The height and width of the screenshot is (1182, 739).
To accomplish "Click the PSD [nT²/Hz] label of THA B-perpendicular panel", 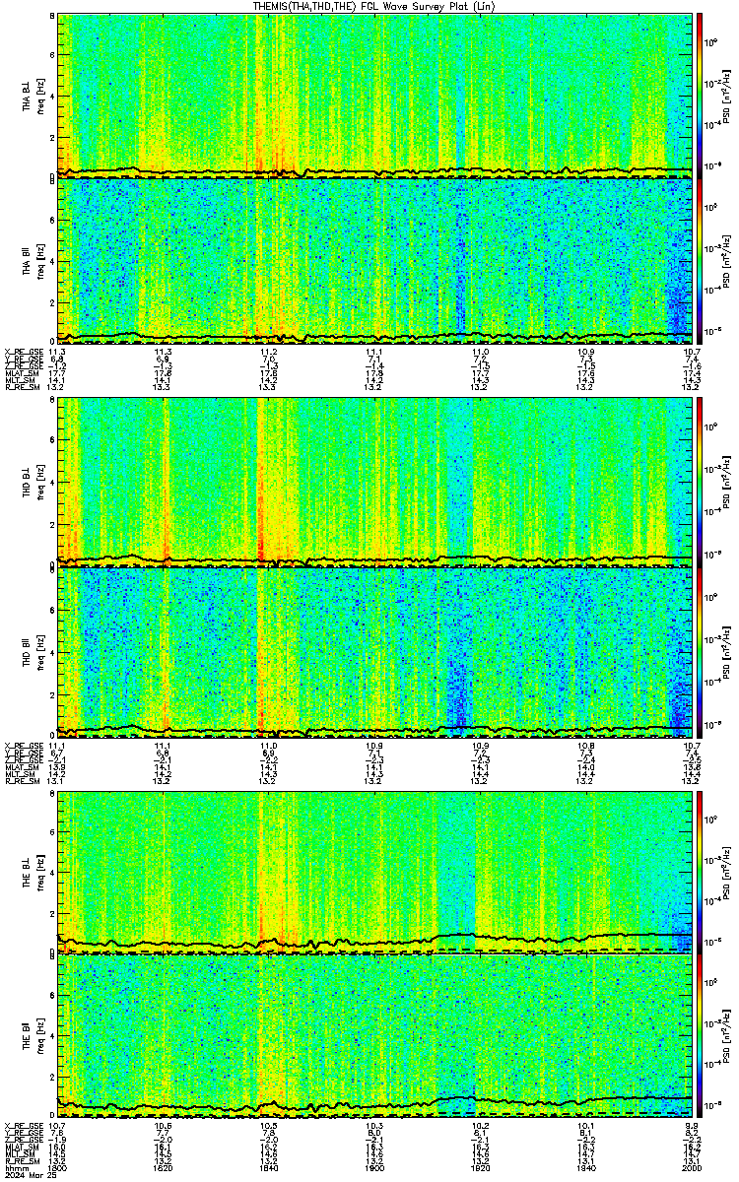I will (726, 95).
